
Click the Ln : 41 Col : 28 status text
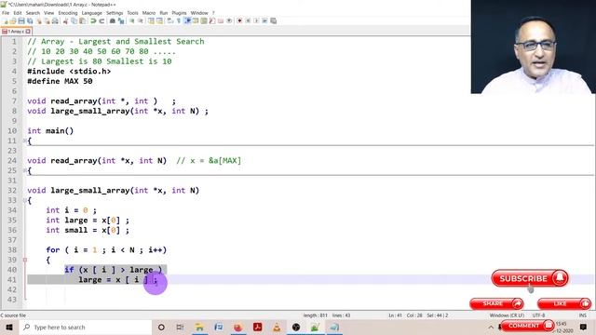click(x=407, y=315)
